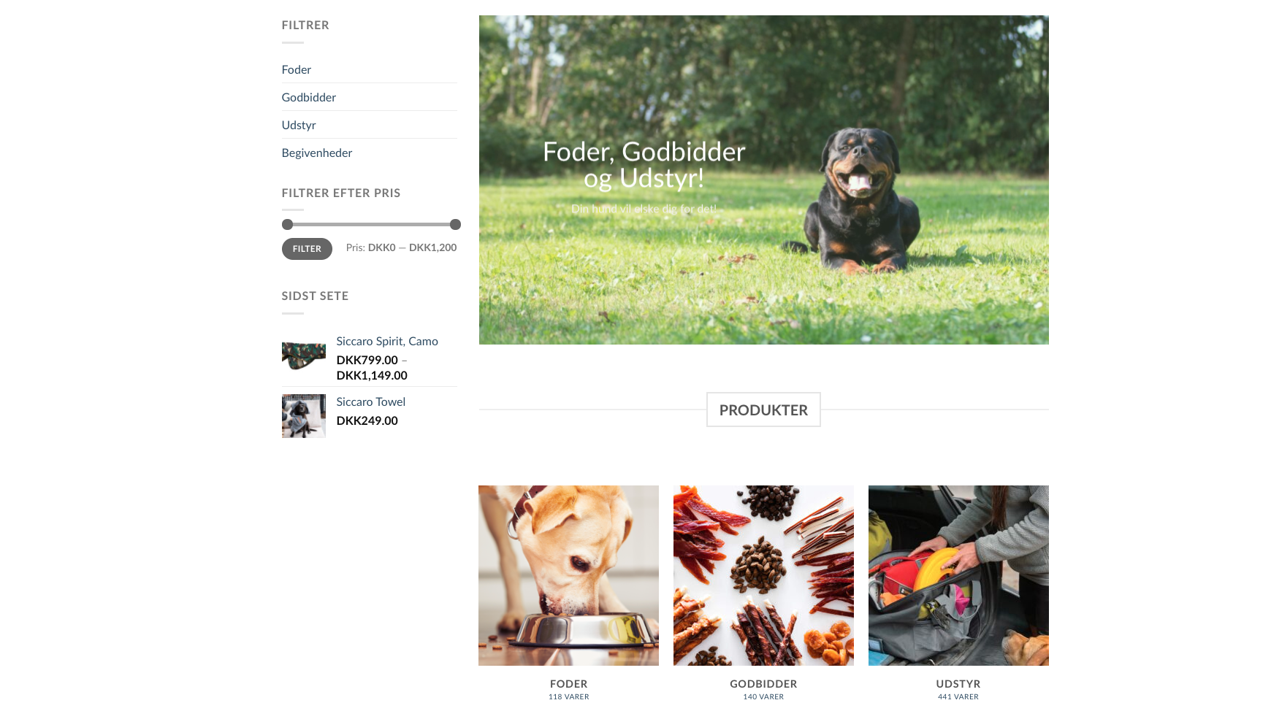The image size is (1271, 711).
Task: Open the Udstyr gear bag category image
Action: (x=958, y=575)
